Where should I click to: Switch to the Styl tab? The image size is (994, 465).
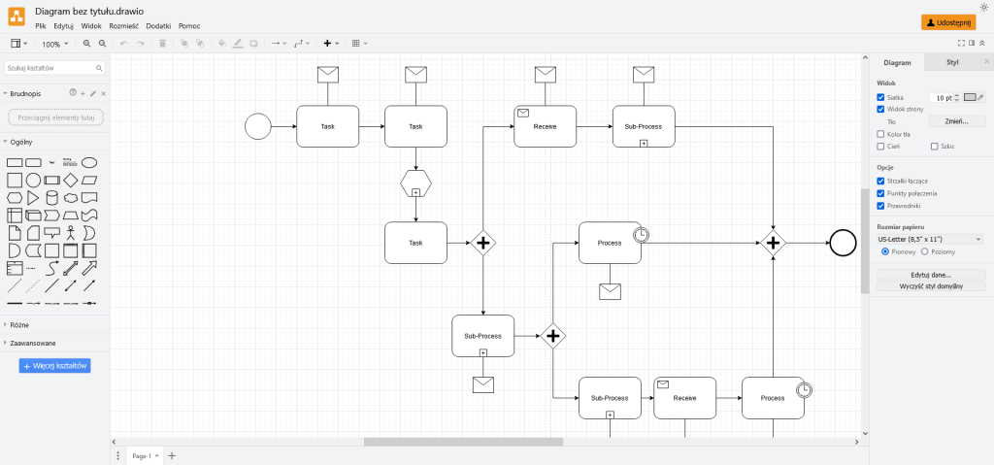click(952, 62)
